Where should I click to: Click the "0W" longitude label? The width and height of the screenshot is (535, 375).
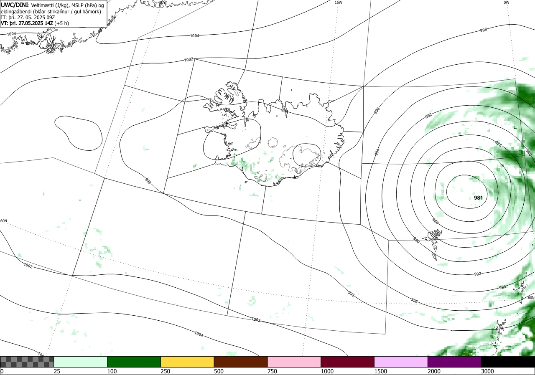click(506, 3)
